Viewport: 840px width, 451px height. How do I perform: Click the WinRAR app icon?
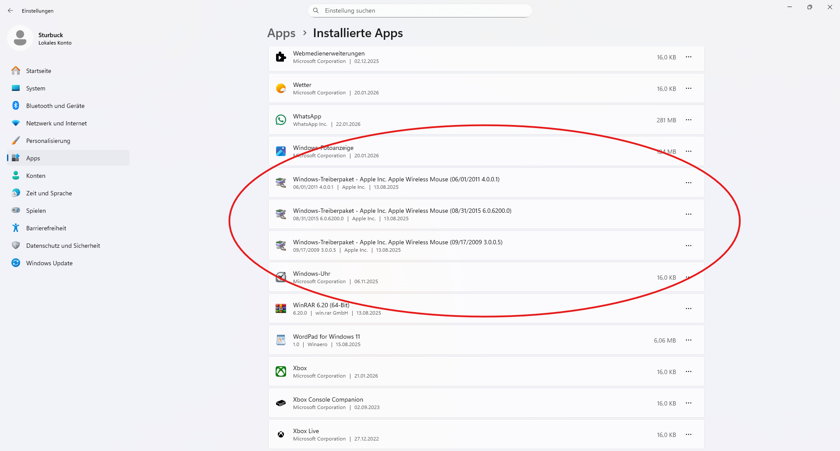[281, 309]
